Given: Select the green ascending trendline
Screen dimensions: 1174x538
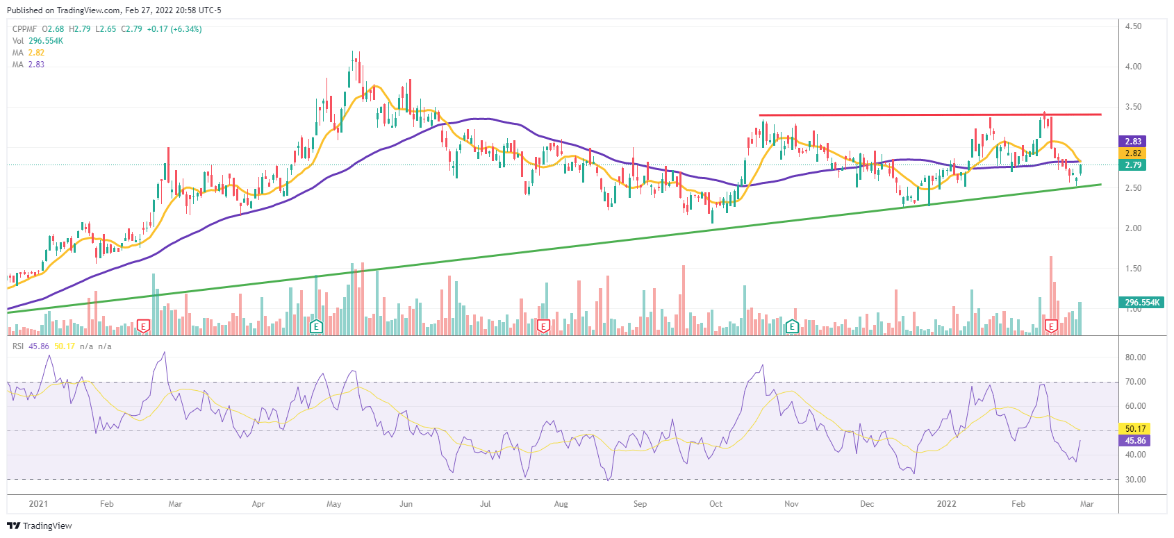Looking at the screenshot, I should (x=556, y=248).
